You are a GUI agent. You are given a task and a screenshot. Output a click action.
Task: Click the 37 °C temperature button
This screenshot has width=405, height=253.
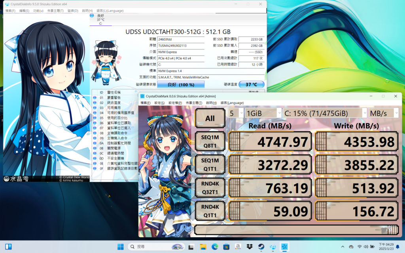(x=251, y=85)
